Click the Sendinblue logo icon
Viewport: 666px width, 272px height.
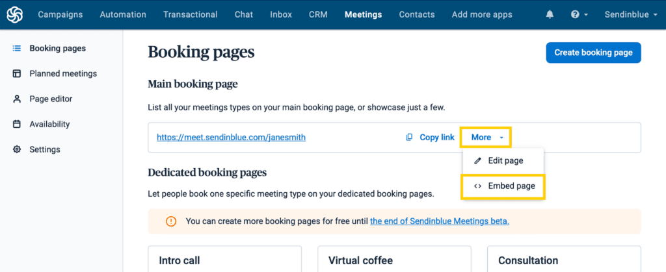[x=15, y=15]
